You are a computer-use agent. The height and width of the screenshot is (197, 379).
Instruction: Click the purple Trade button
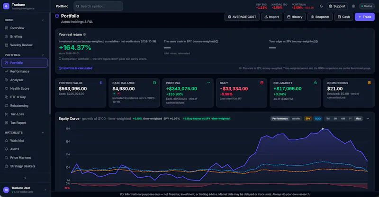point(365,17)
